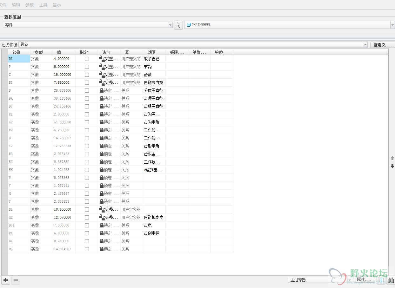The width and height of the screenshot is (395, 288).
Task: Open the 主过滤器 dropdown
Action: tap(320, 280)
